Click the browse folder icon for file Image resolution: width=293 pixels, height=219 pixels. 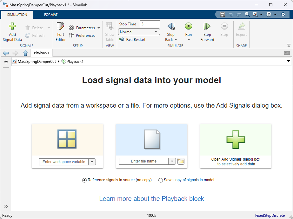[x=181, y=161]
